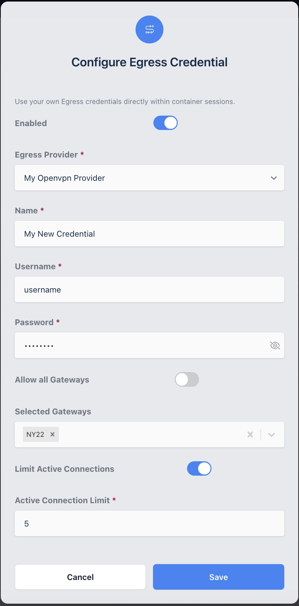Focus the Name text field
The image size is (299, 606).
click(149, 234)
